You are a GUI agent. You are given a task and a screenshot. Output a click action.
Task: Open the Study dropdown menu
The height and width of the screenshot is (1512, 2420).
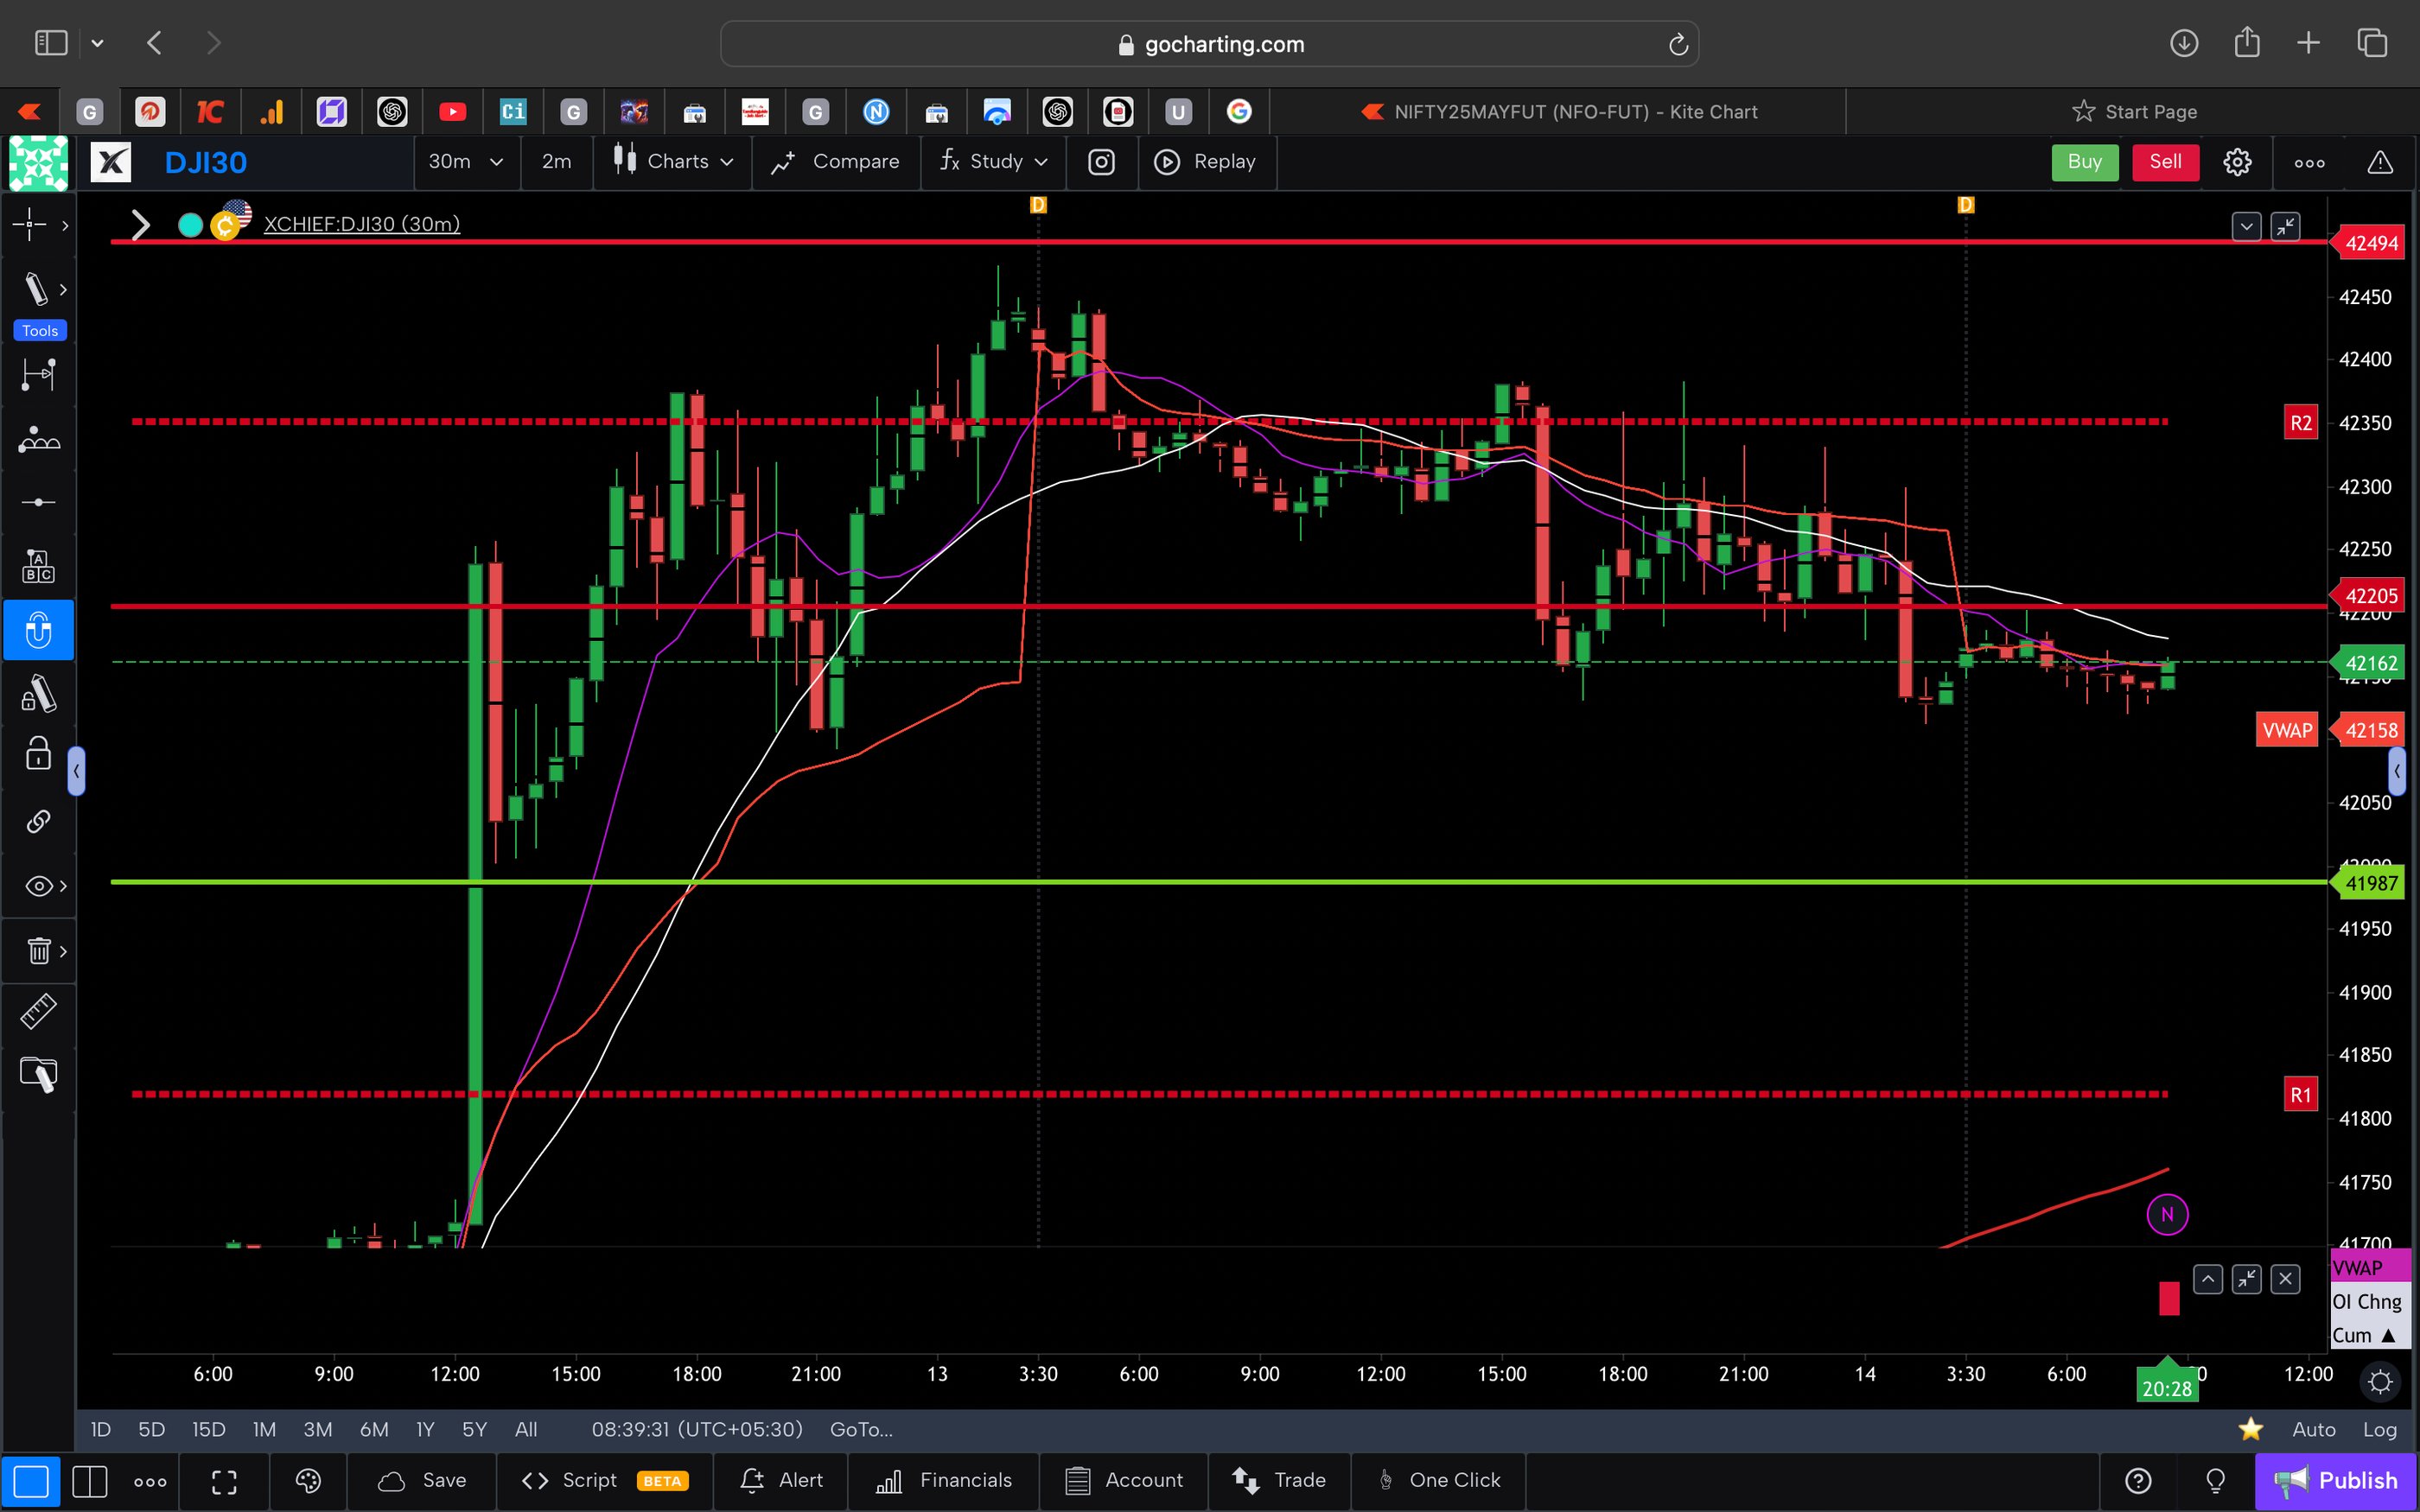[993, 162]
